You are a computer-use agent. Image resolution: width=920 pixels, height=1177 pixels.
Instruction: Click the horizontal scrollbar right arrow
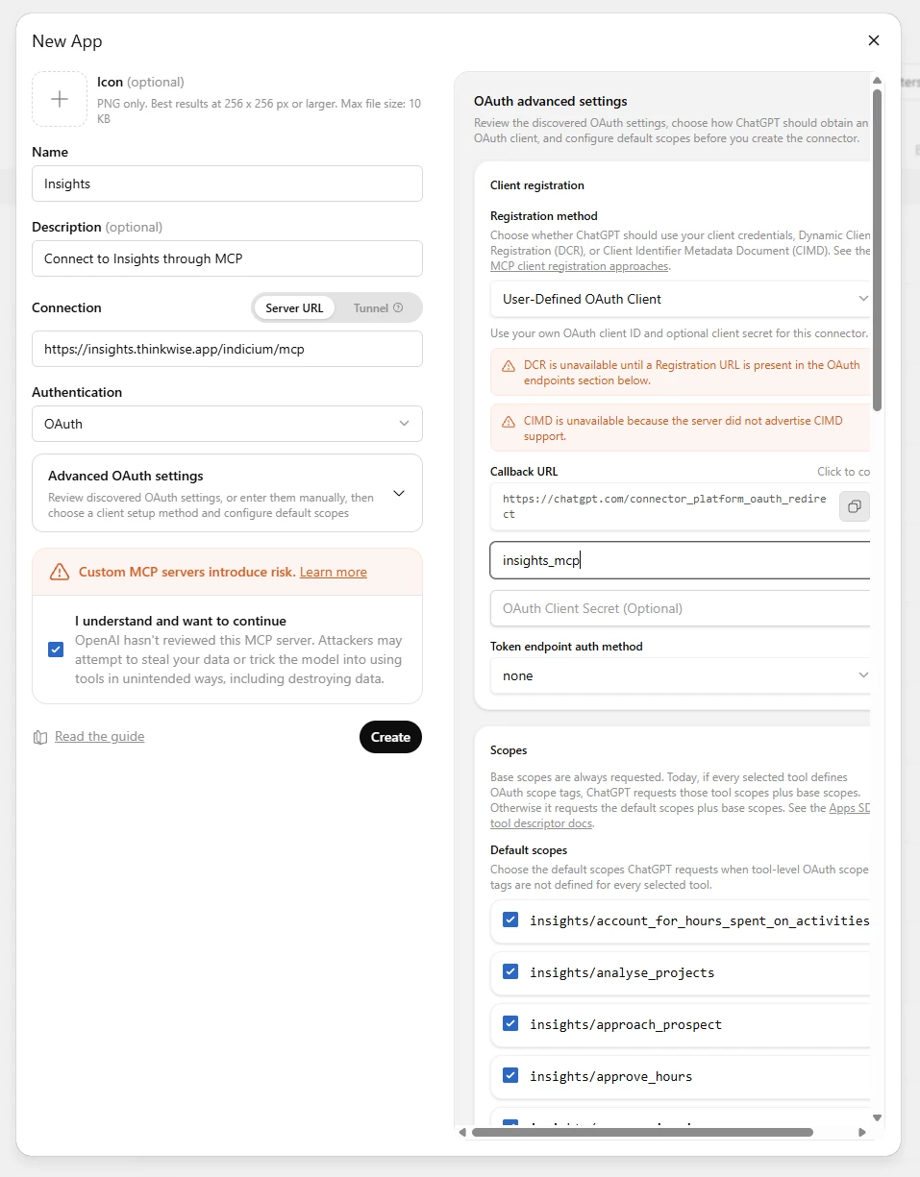(x=862, y=1133)
